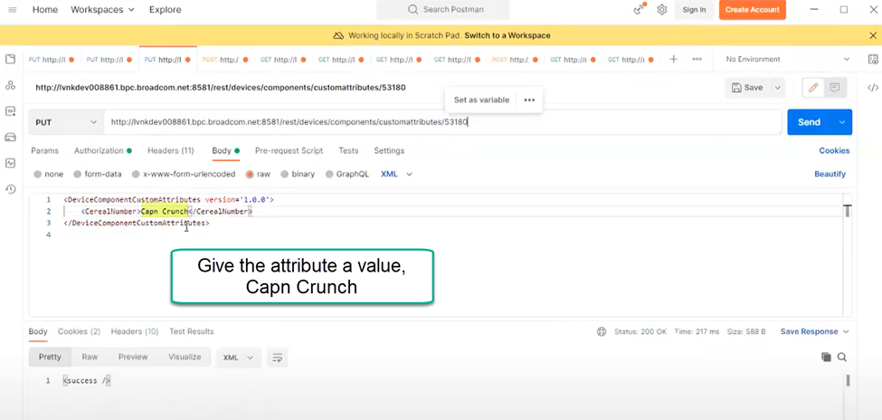Open the request Settings tab

click(389, 151)
